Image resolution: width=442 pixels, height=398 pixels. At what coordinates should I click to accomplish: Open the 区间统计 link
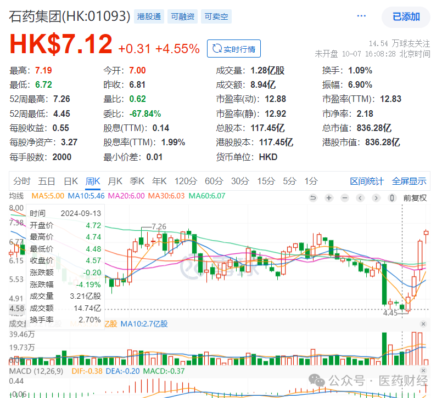click(367, 181)
